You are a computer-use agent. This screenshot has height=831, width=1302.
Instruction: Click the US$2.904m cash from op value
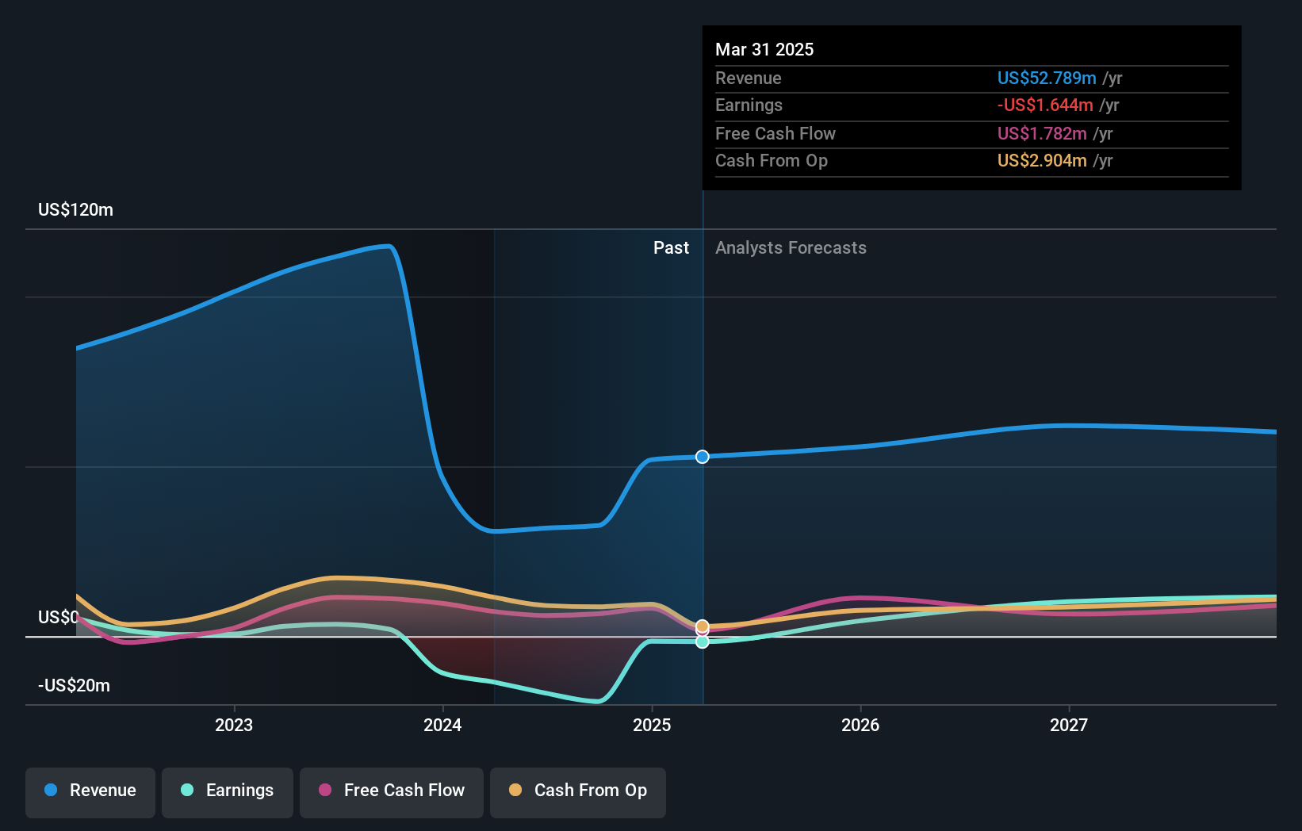point(1042,161)
